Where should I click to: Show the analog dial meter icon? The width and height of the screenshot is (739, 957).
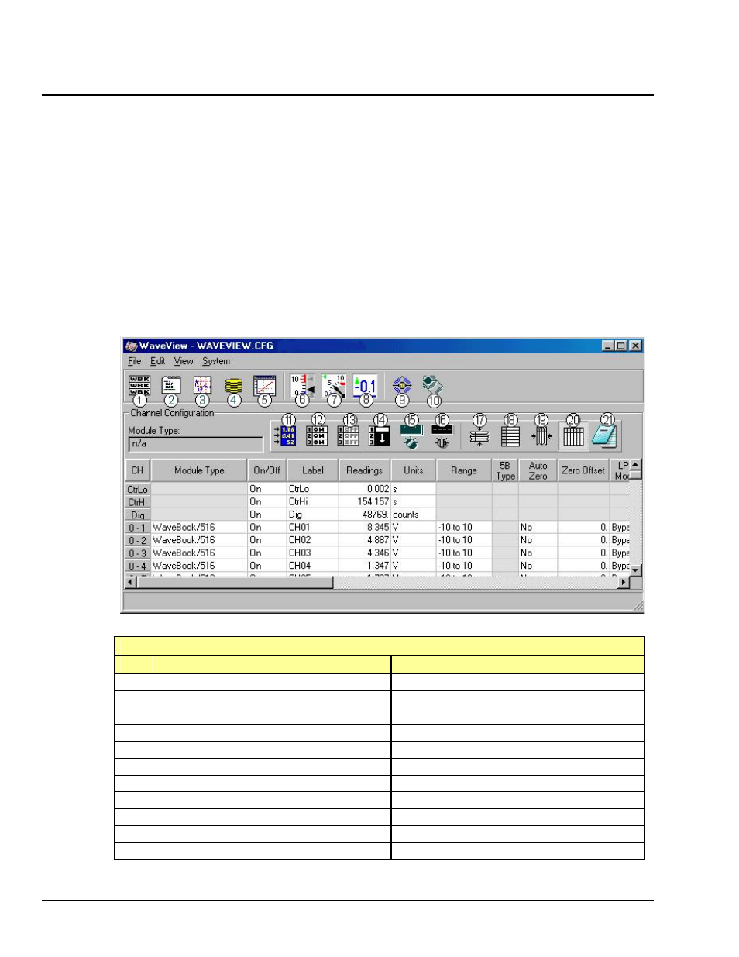pos(334,384)
